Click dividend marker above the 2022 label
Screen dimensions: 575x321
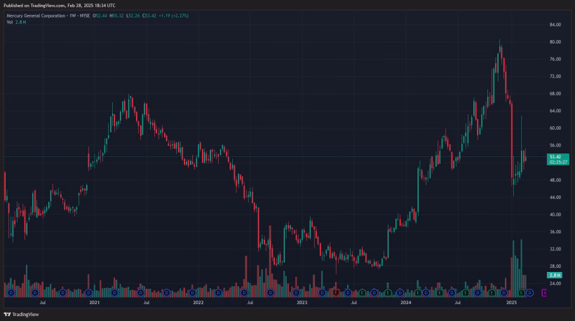pyautogui.click(x=192, y=292)
